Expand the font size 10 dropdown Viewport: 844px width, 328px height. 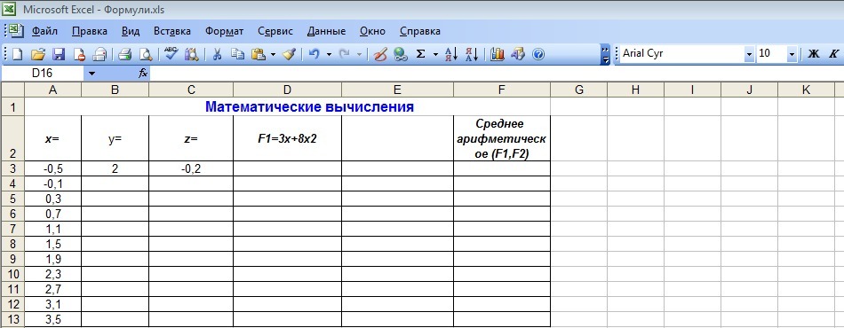(x=792, y=54)
